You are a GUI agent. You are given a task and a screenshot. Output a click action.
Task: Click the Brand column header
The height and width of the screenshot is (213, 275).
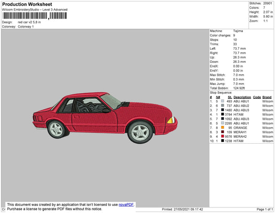click(267, 97)
